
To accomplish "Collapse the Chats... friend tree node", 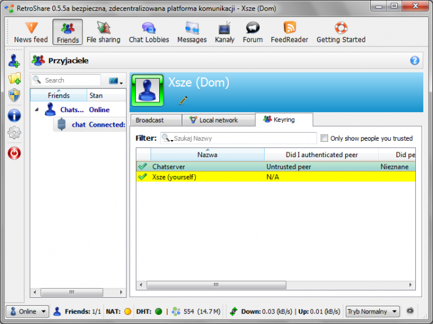I will point(37,110).
